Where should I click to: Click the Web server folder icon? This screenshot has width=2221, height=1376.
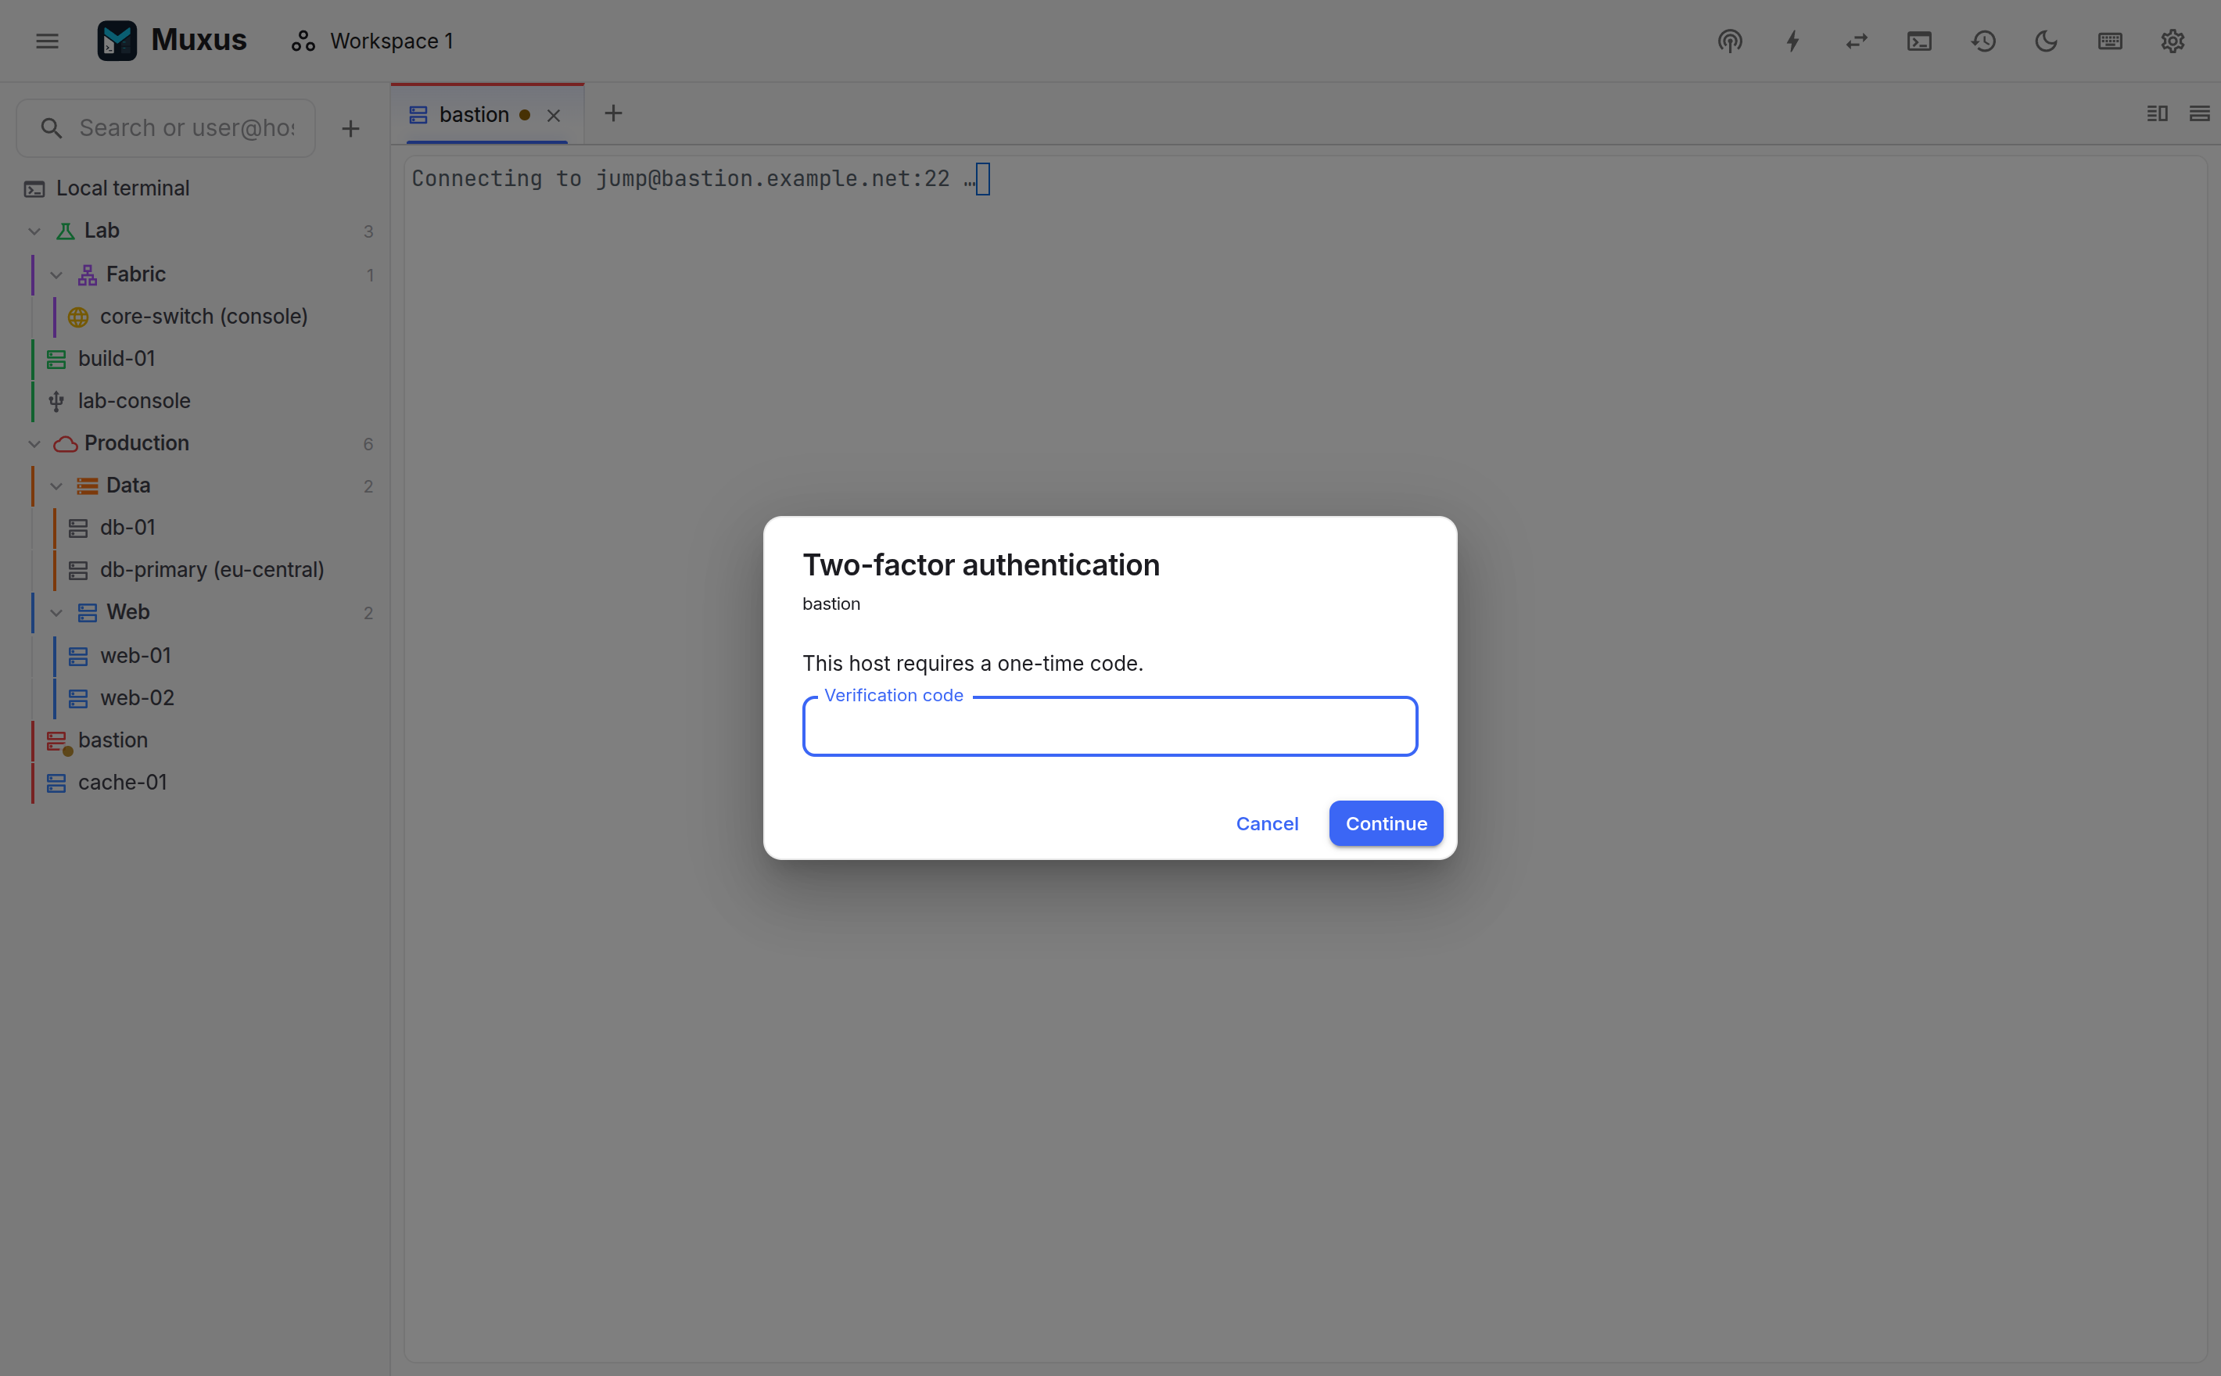[x=88, y=612]
